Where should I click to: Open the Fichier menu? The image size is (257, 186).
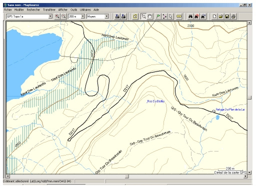pyautogui.click(x=8, y=10)
